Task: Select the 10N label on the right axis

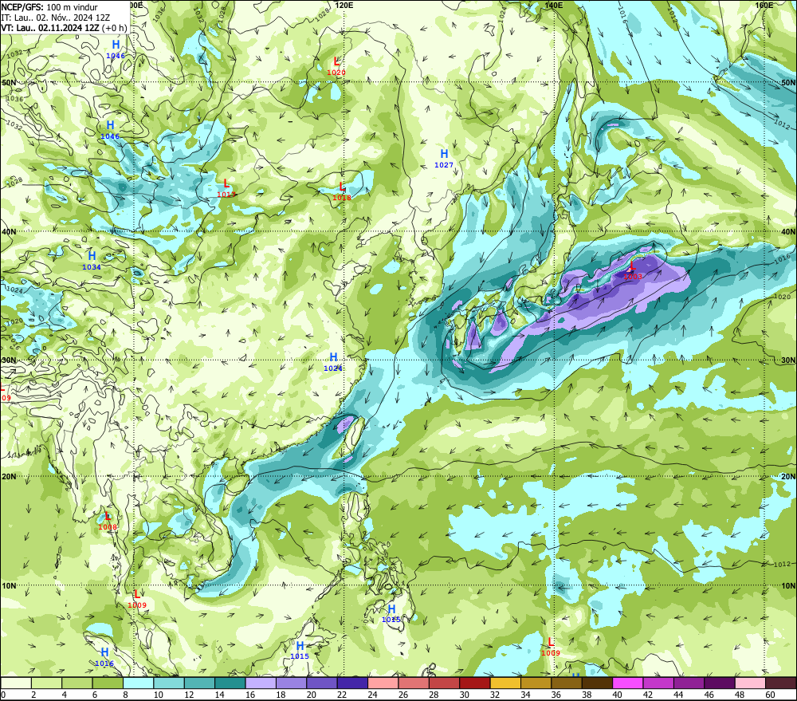Action: [x=788, y=586]
